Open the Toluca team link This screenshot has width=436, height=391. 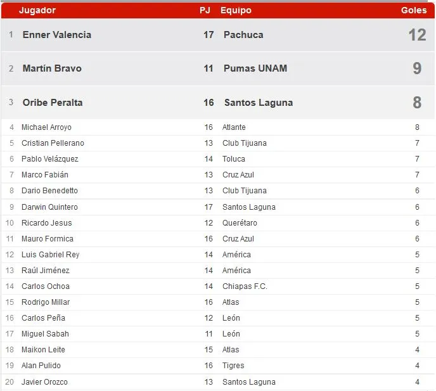click(233, 159)
